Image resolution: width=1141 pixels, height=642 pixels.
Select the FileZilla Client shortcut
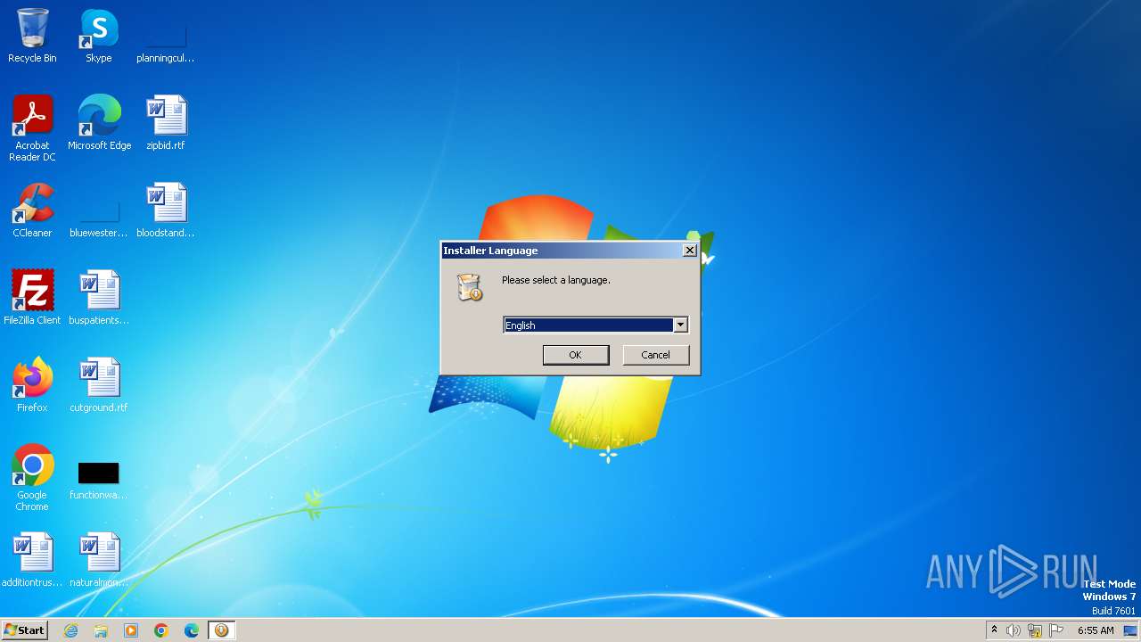(32, 298)
